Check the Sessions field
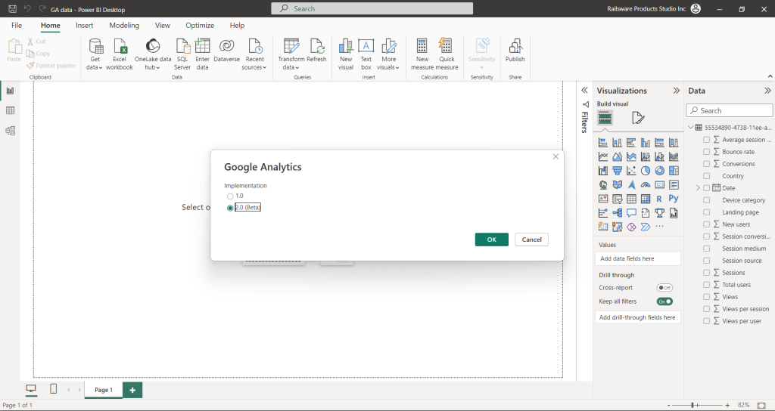This screenshot has width=775, height=411. pyautogui.click(x=706, y=273)
